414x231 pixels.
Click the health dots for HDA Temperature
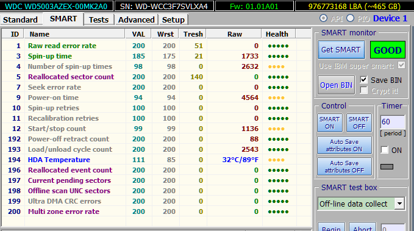pos(276,160)
